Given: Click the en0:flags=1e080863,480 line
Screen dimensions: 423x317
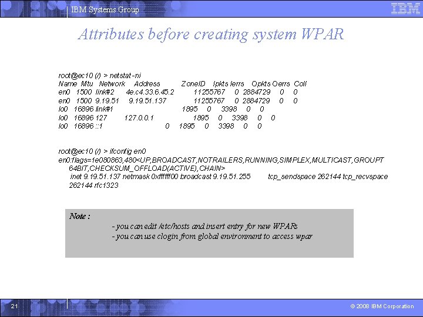Looking at the screenshot, I should point(221,160).
